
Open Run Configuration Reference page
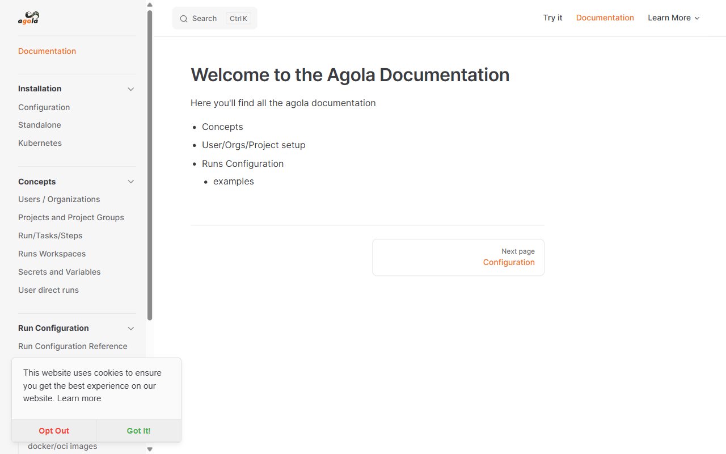(x=73, y=346)
